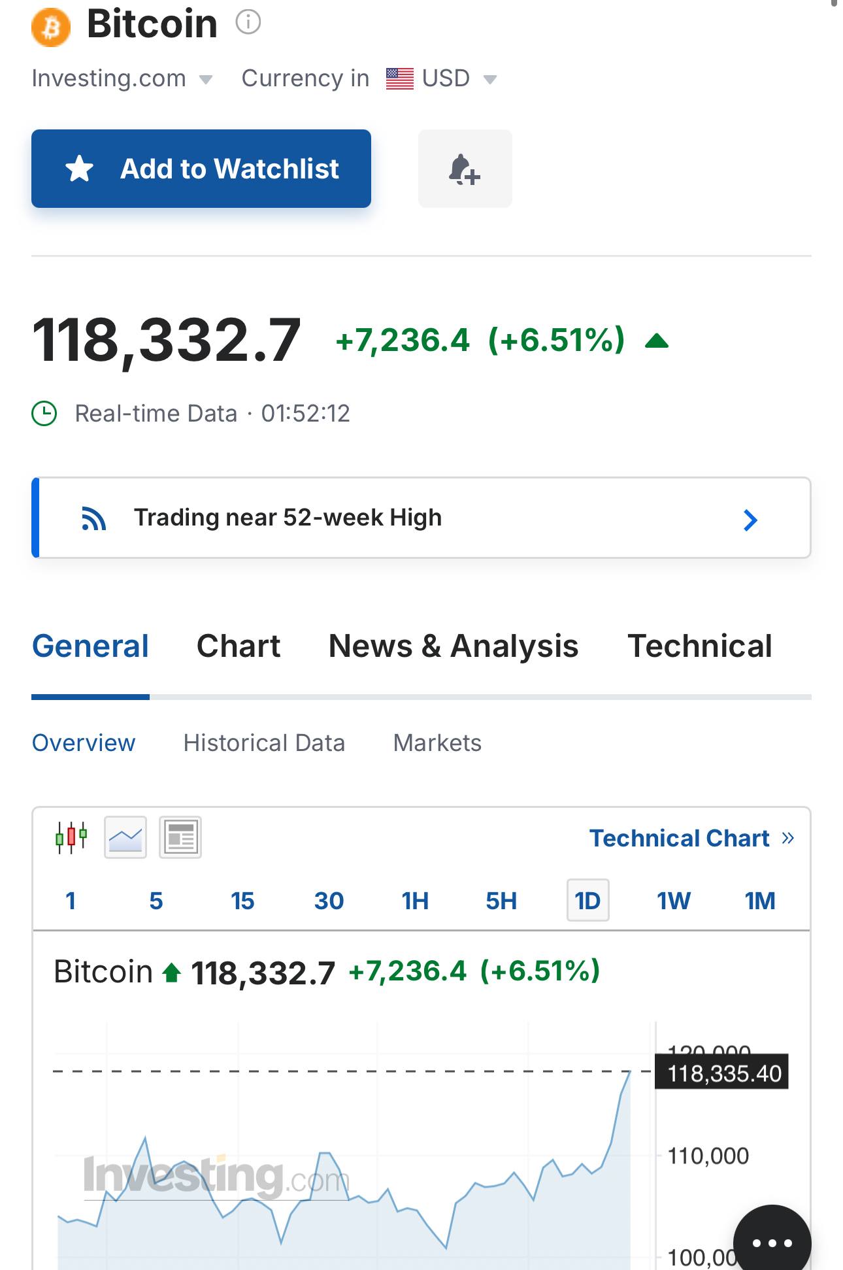Click the Bitcoin info icon
This screenshot has width=843, height=1270.
click(248, 22)
